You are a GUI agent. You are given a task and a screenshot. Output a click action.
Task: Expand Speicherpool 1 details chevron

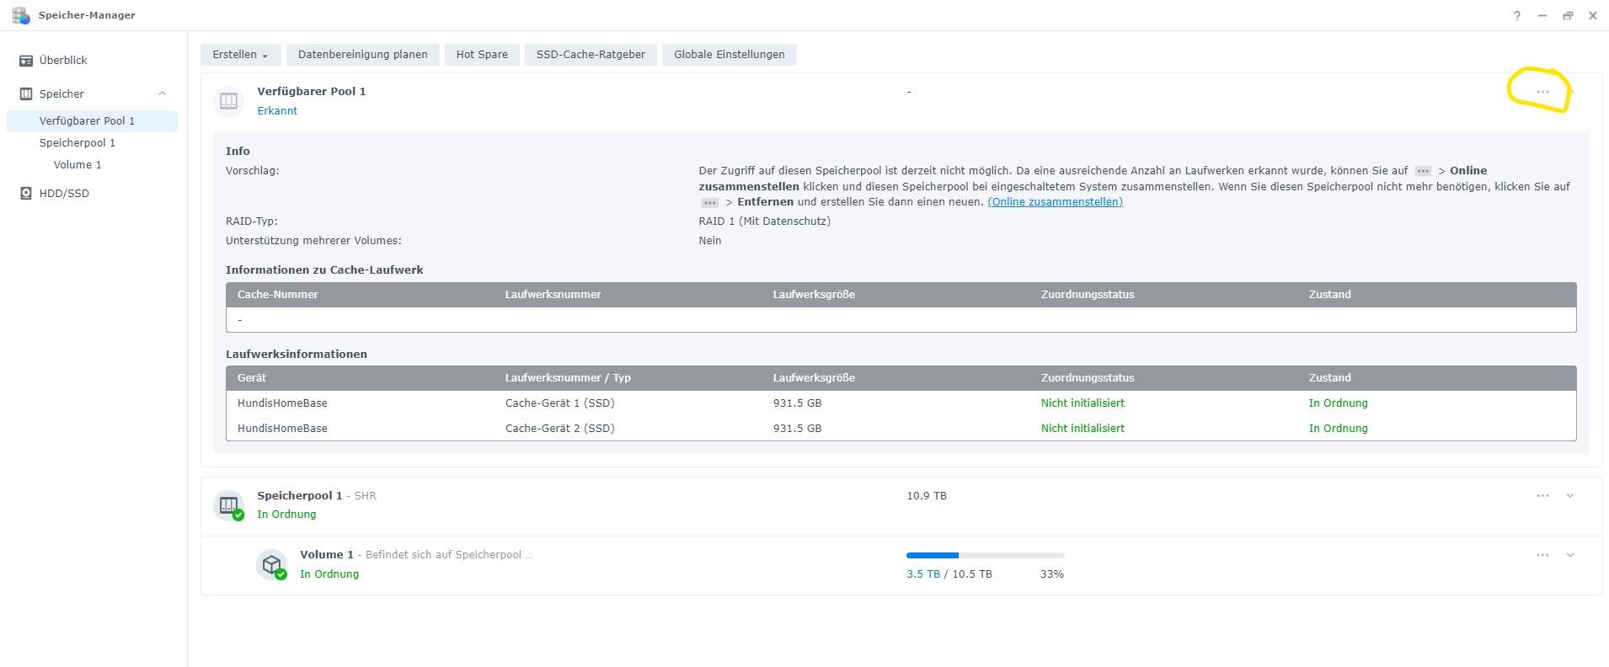pos(1570,496)
